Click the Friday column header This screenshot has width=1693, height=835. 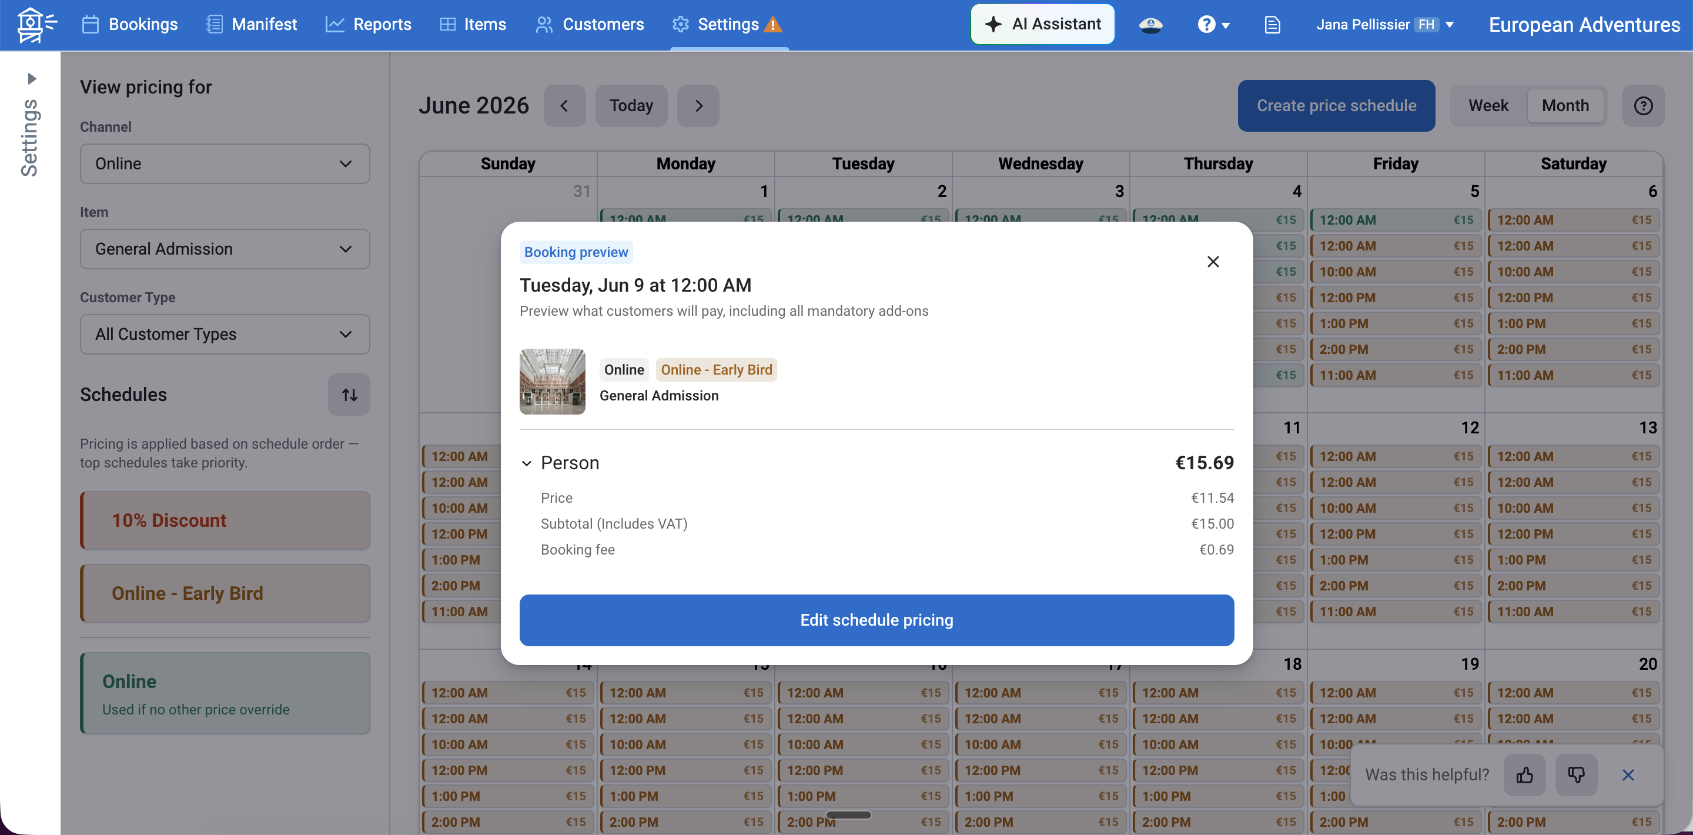tap(1396, 163)
